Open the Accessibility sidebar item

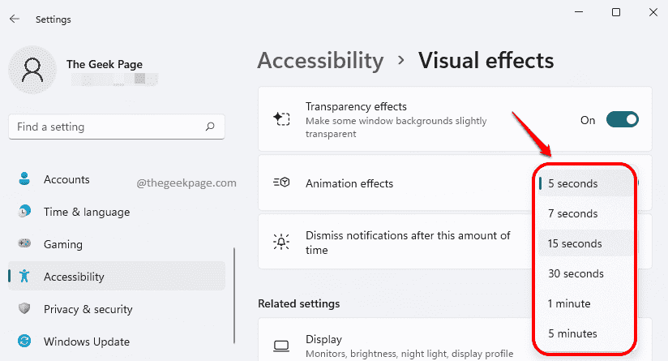tap(116, 276)
